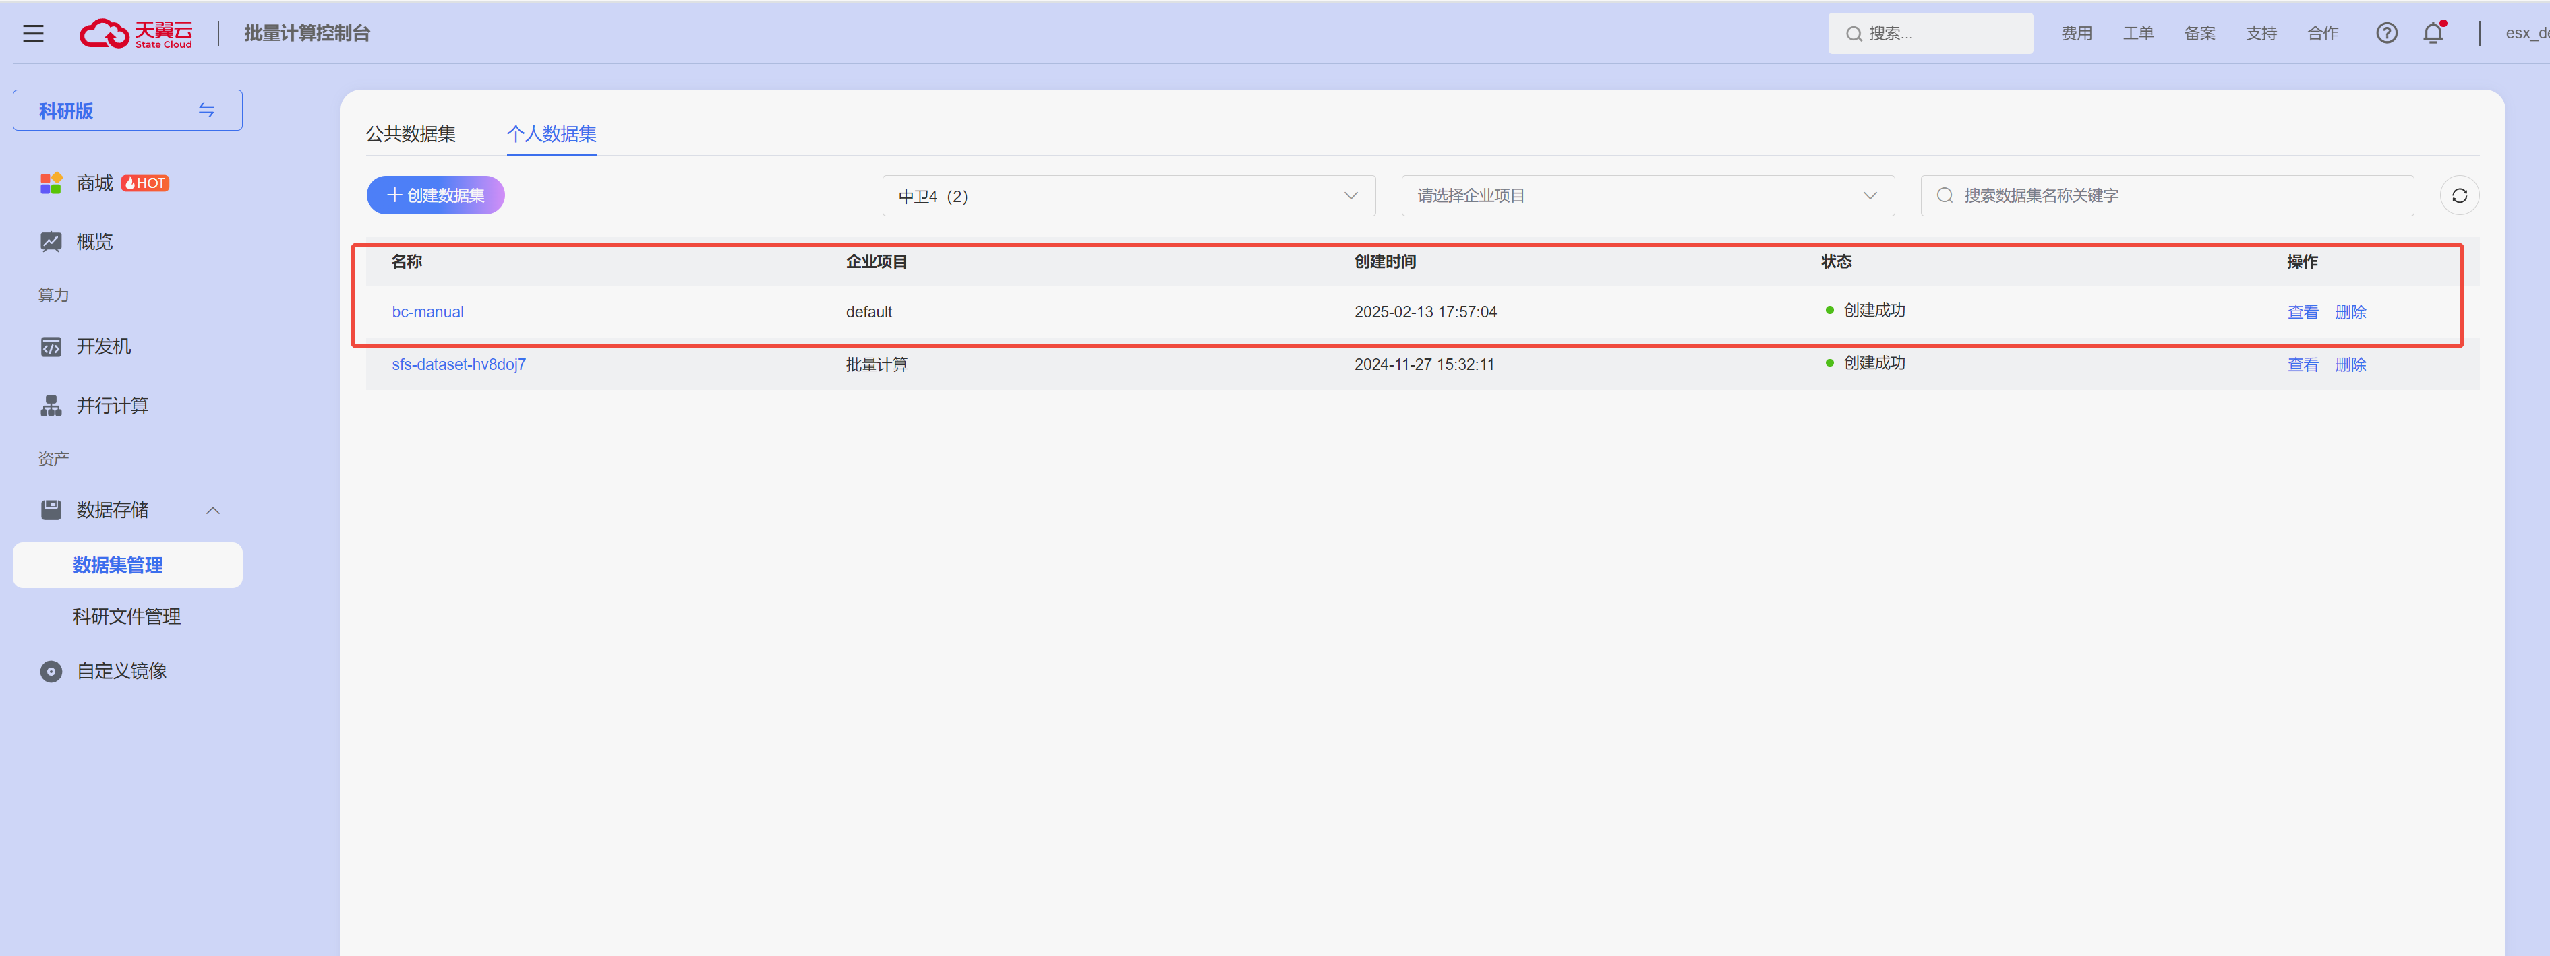Click the 商城 marketplace icon
The height and width of the screenshot is (956, 2550).
51,183
